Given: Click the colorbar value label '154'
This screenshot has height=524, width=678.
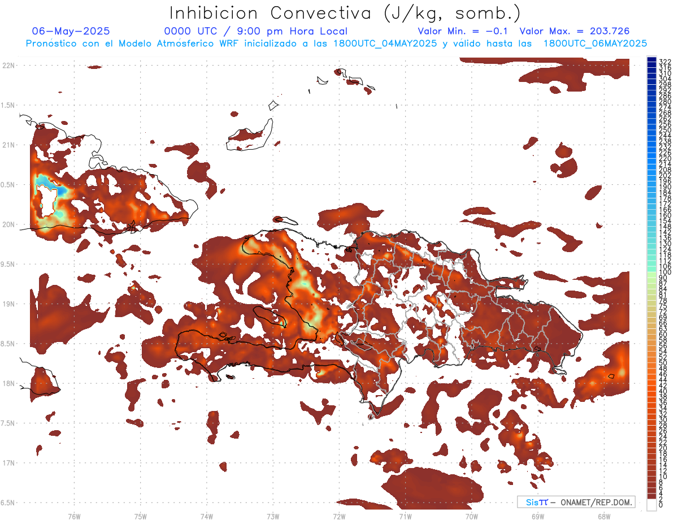Looking at the screenshot, I should 665,220.
